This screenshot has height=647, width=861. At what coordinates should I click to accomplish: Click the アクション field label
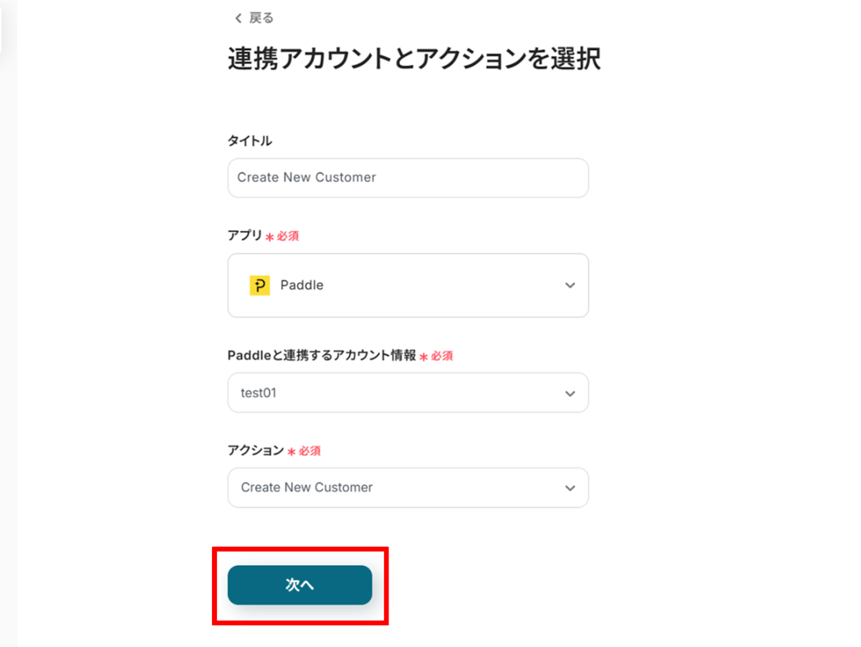coord(255,451)
